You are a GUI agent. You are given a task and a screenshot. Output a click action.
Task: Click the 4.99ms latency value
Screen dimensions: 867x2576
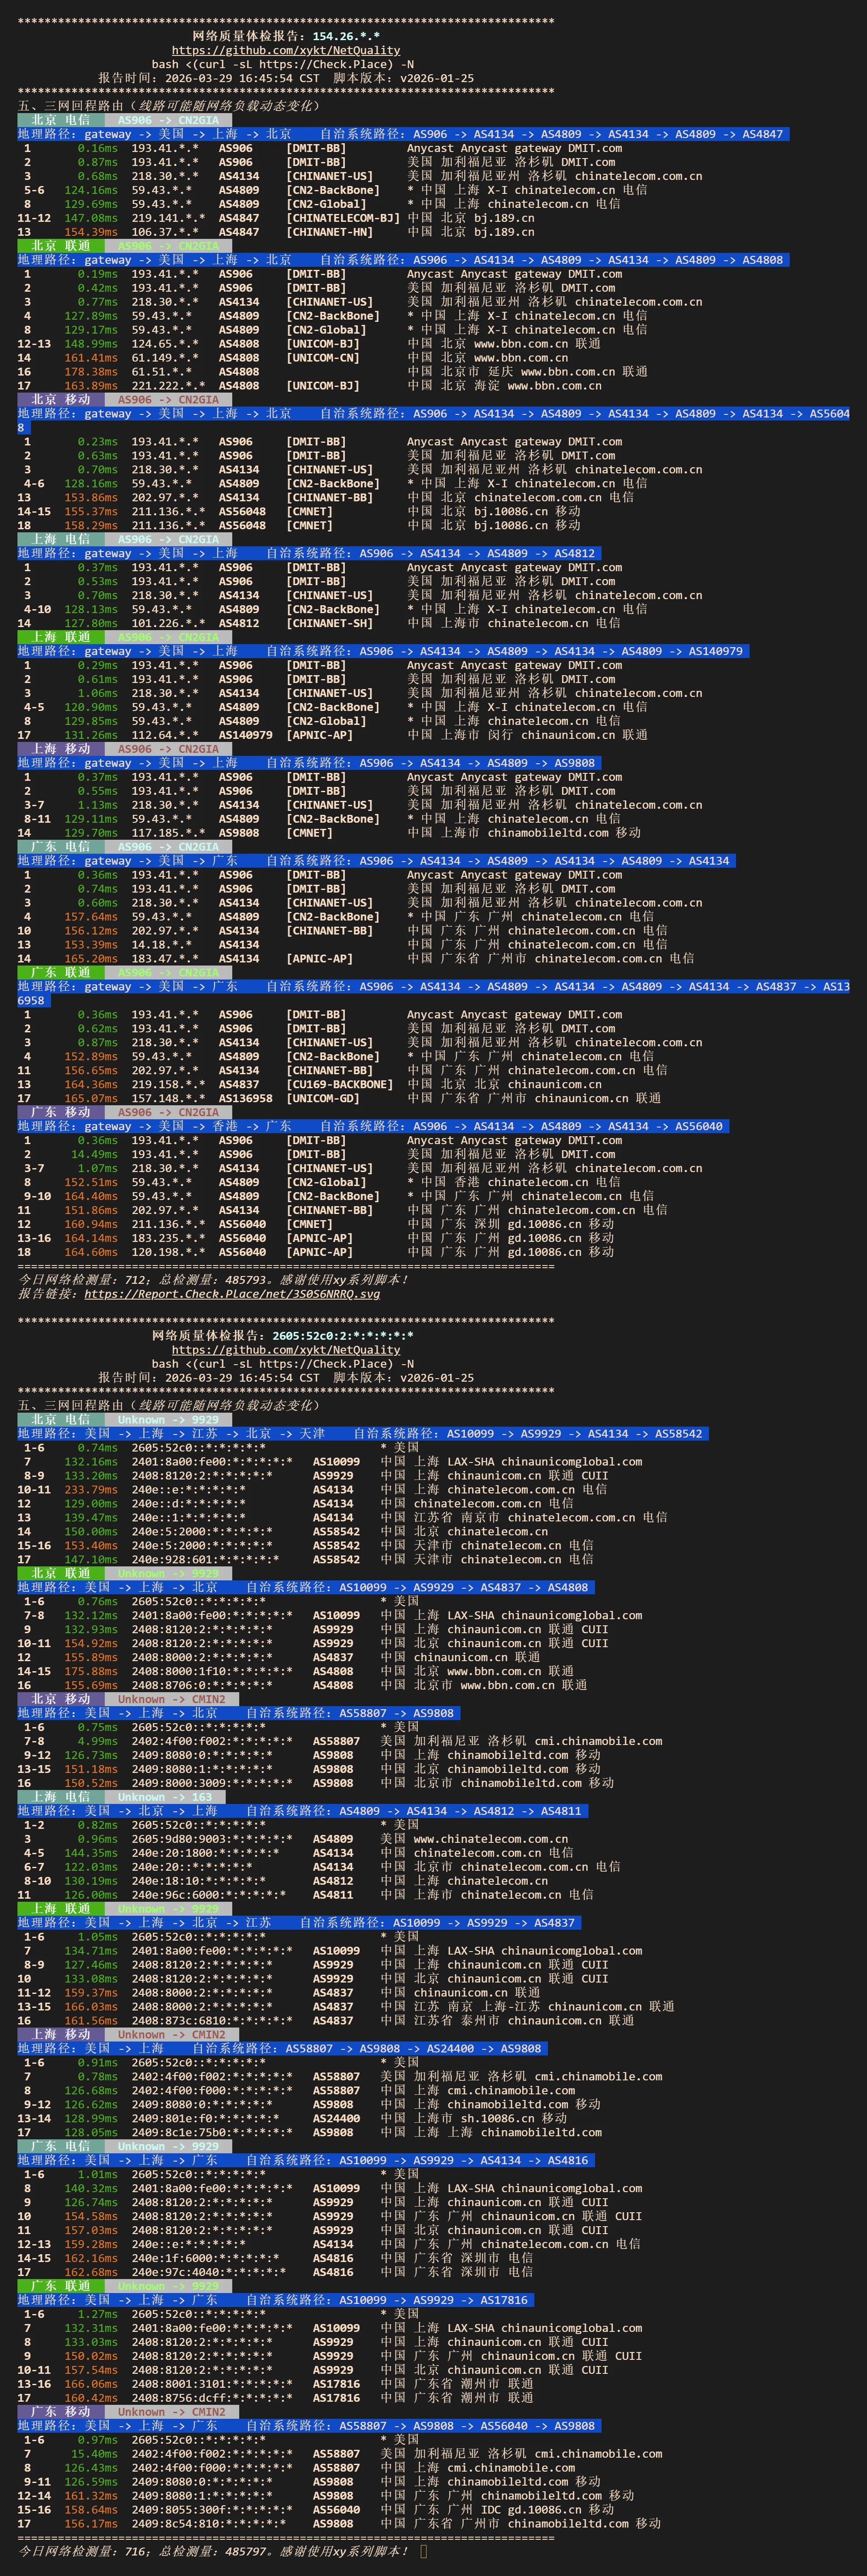pos(98,1742)
